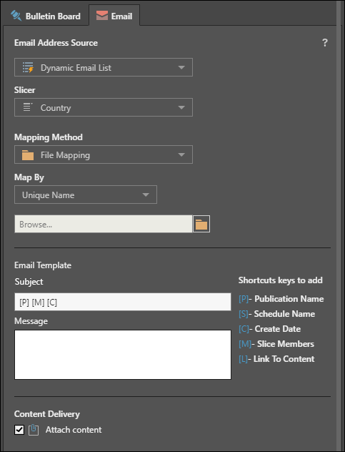The height and width of the screenshot is (452, 345).
Task: Click into the Subject text field
Action: (x=123, y=302)
